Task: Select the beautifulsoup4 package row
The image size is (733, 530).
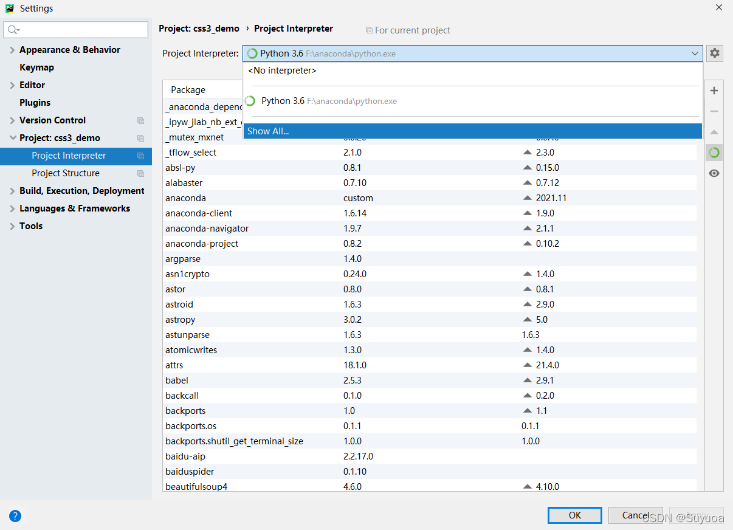Action: (x=196, y=486)
